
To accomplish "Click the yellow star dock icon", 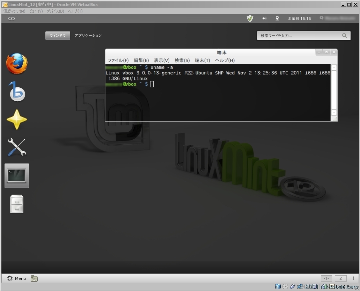I will click(17, 119).
